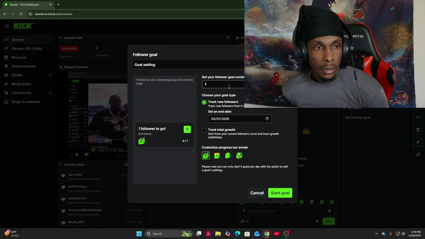The width and height of the screenshot is (425, 239).
Task: Click the taskbar Search box
Action: (169, 234)
